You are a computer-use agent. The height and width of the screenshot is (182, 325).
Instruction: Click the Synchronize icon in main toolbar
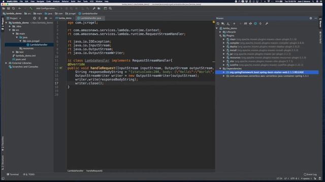14,9
